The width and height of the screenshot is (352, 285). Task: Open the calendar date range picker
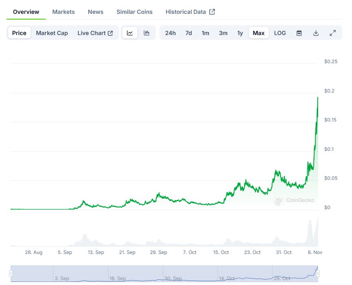[x=299, y=33]
